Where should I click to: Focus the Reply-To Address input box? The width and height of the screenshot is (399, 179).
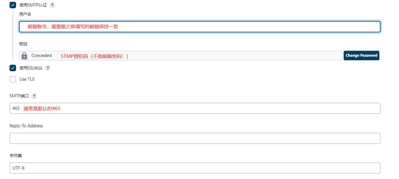195,138
